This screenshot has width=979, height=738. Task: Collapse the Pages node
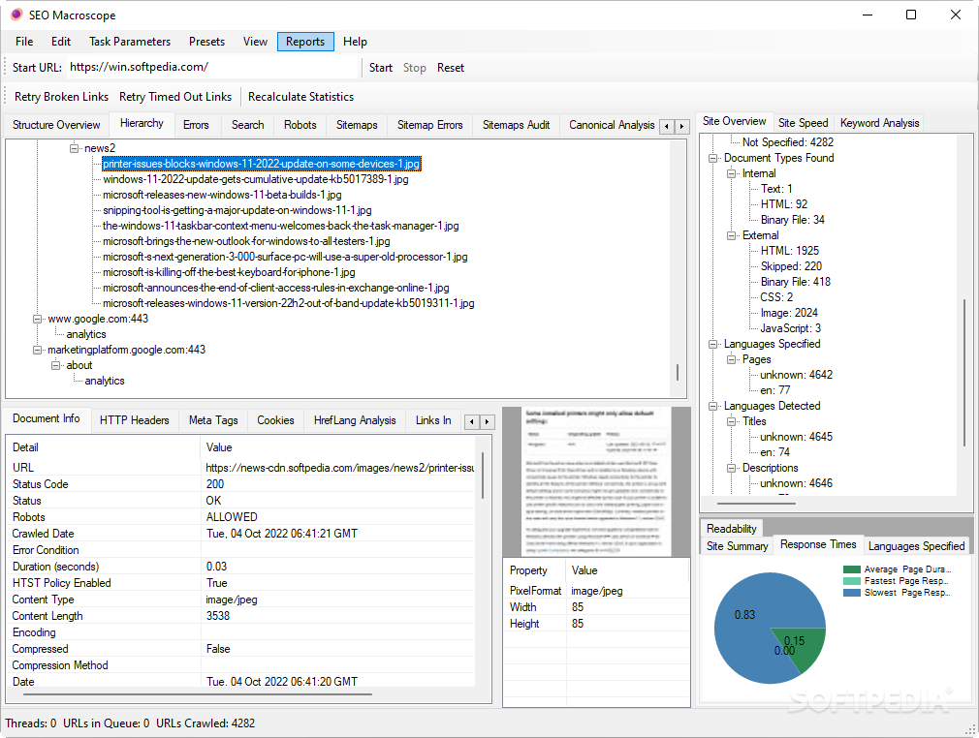coord(732,360)
